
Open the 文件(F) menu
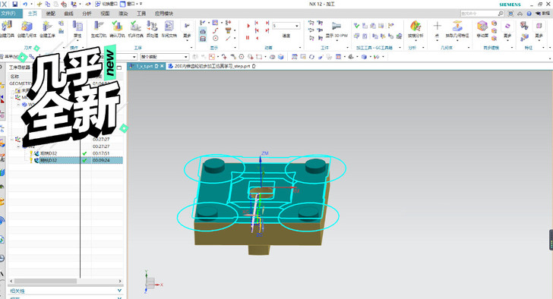8,14
